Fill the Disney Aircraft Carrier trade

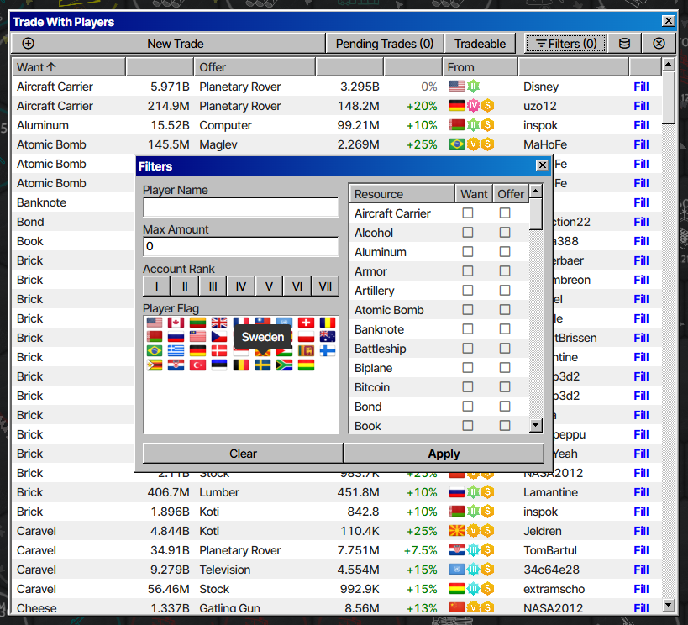coord(641,87)
